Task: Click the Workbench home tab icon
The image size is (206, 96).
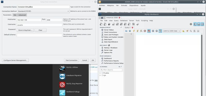Action: (102, 18)
